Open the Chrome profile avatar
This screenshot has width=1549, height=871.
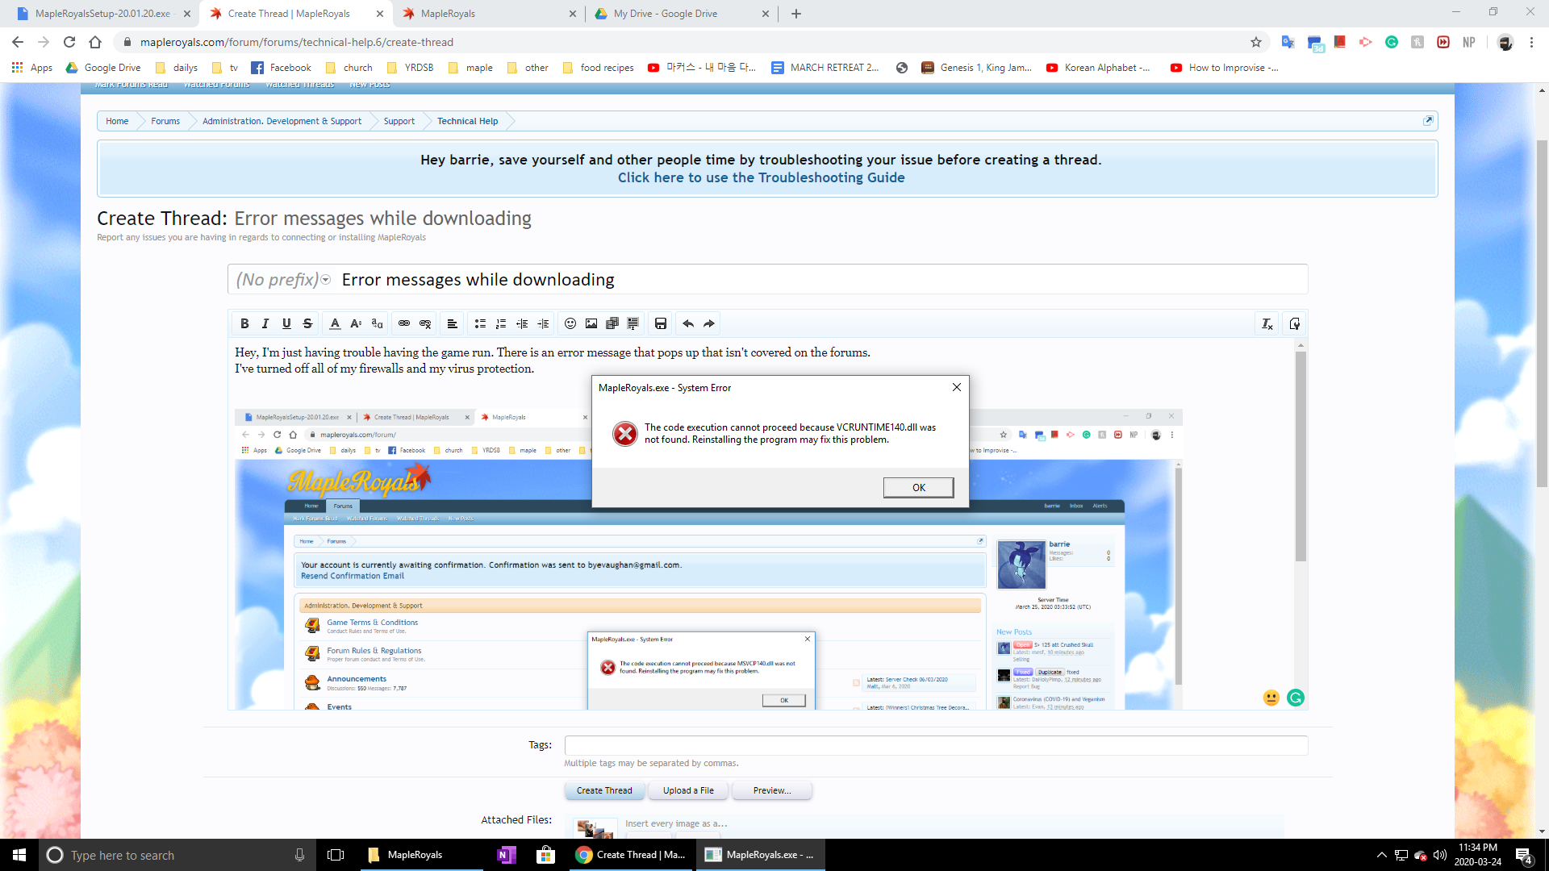1505,42
